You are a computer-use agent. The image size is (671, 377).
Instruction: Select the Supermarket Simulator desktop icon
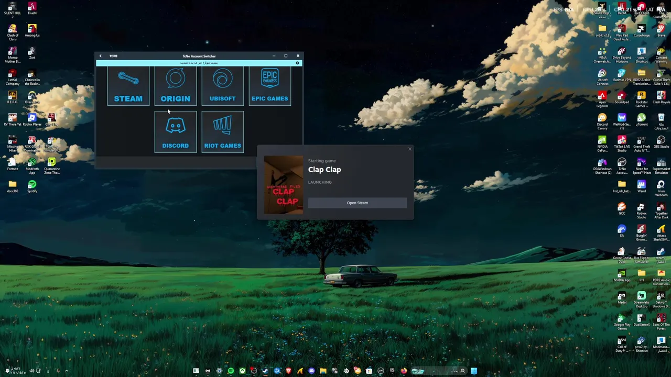661,167
